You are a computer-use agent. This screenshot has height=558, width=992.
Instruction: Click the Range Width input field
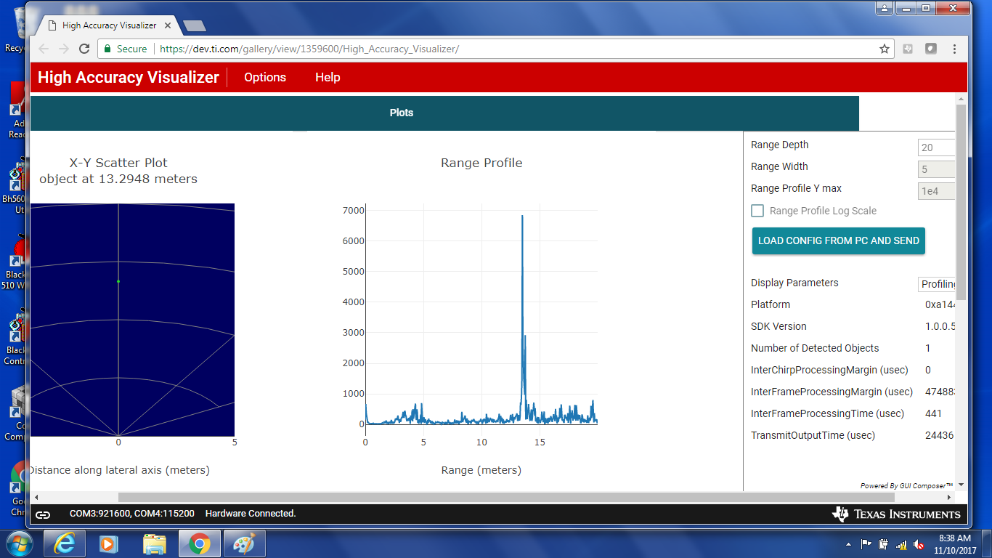click(937, 169)
